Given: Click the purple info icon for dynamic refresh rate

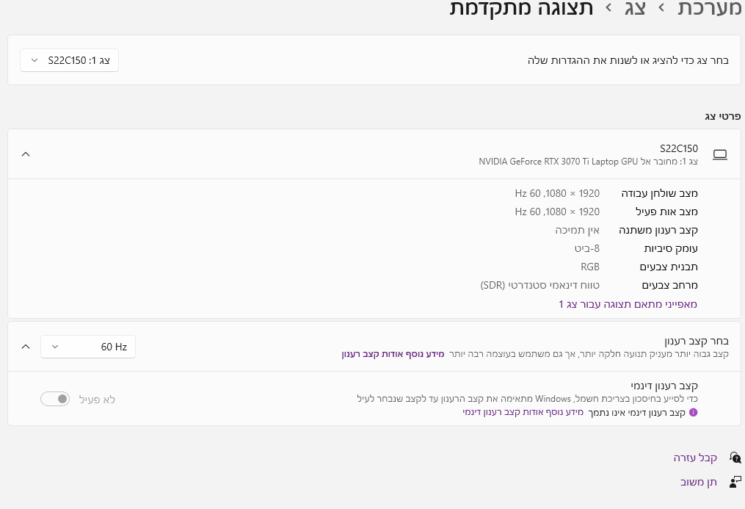Looking at the screenshot, I should tap(693, 413).
